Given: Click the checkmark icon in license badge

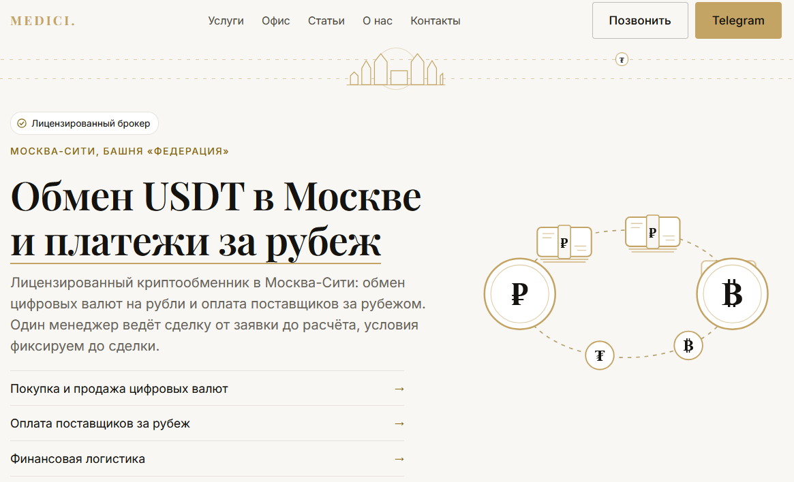Looking at the screenshot, I should (22, 123).
